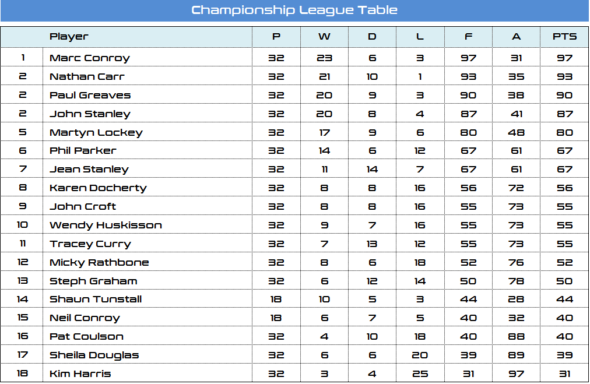Select player name Marc Conroy

pyautogui.click(x=90, y=58)
